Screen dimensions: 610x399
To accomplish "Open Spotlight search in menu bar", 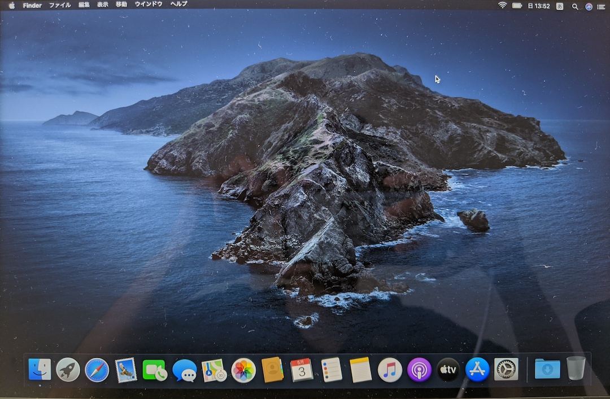I will pyautogui.click(x=574, y=6).
